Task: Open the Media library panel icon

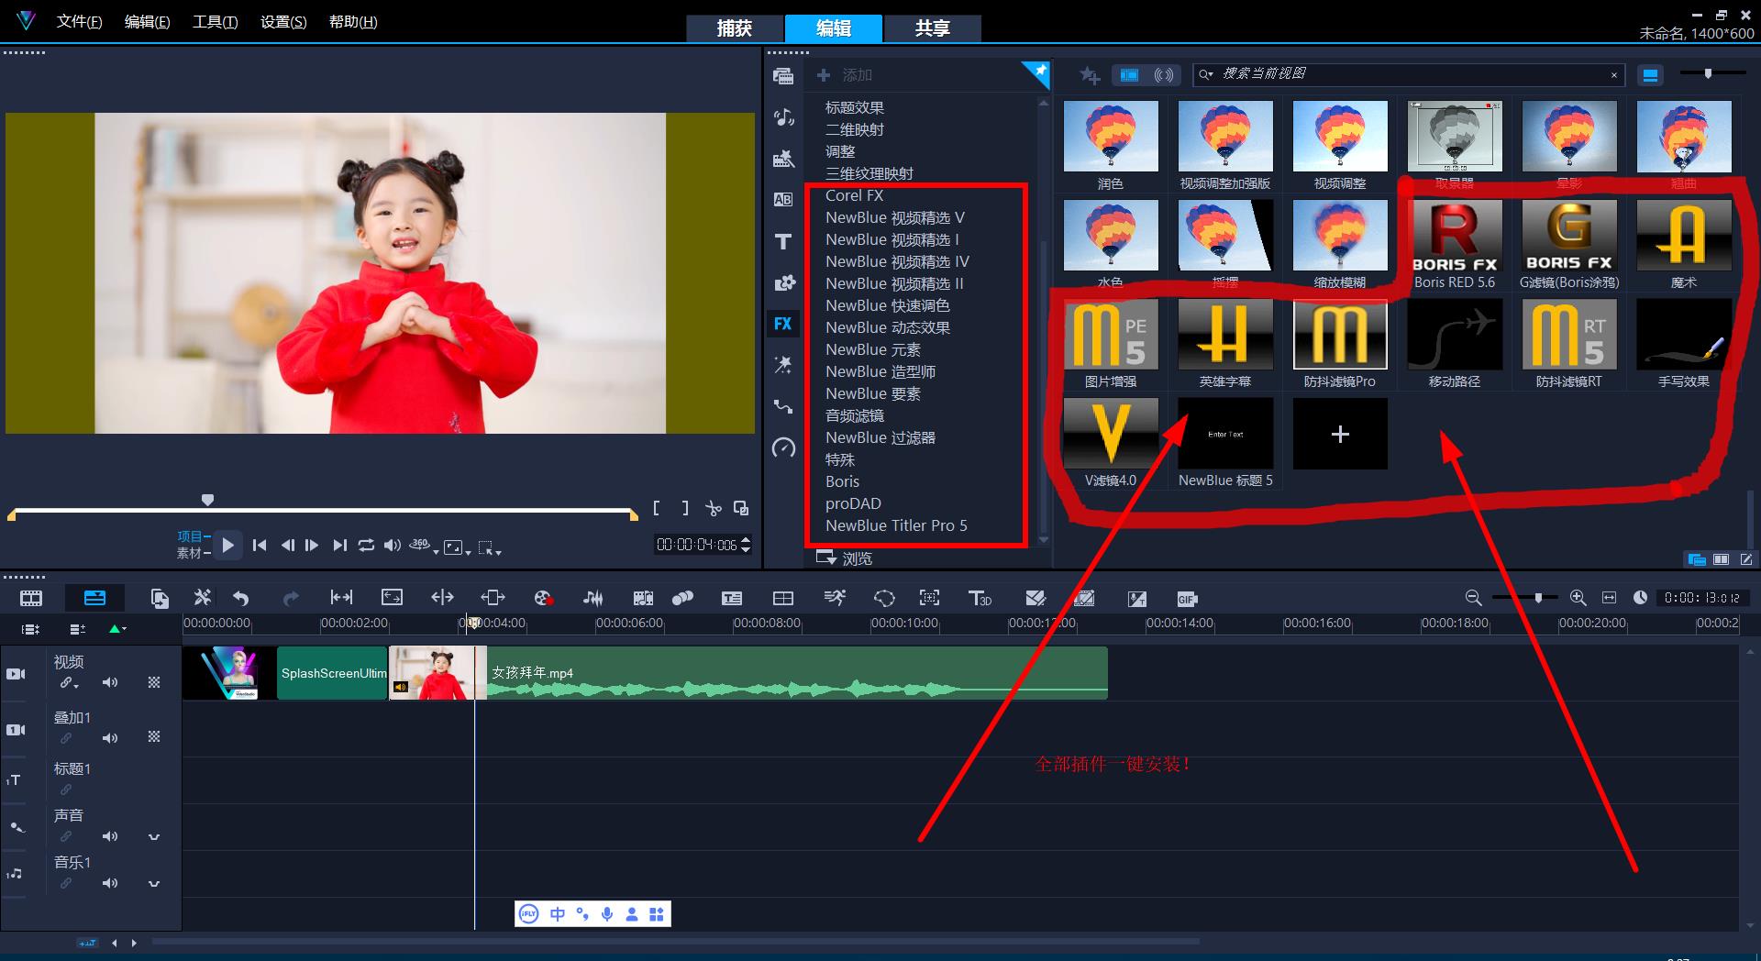Action: 783,76
